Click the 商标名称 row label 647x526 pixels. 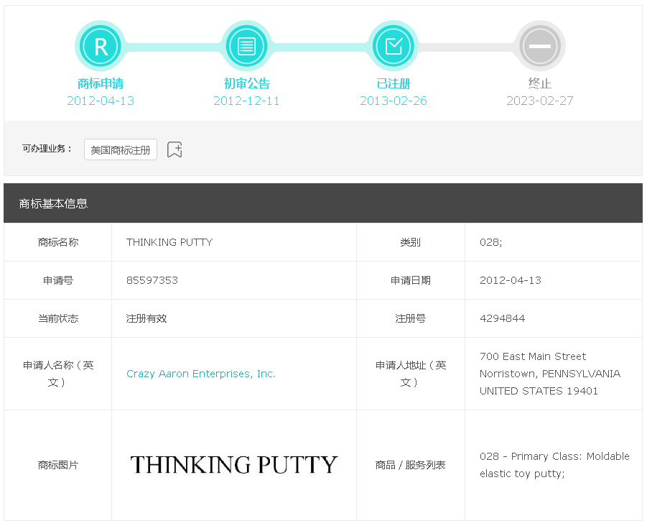pyautogui.click(x=57, y=242)
